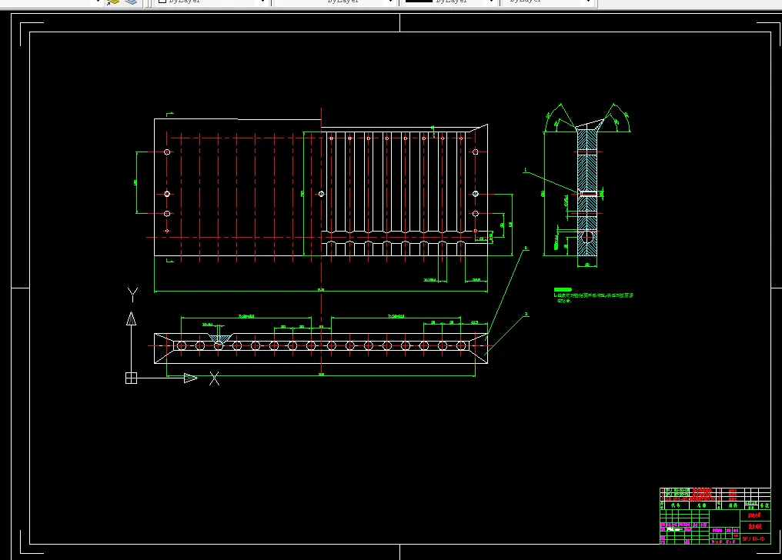Screen dimensions: 782x560
Task: Select the UCS origin square marker
Action: click(131, 378)
